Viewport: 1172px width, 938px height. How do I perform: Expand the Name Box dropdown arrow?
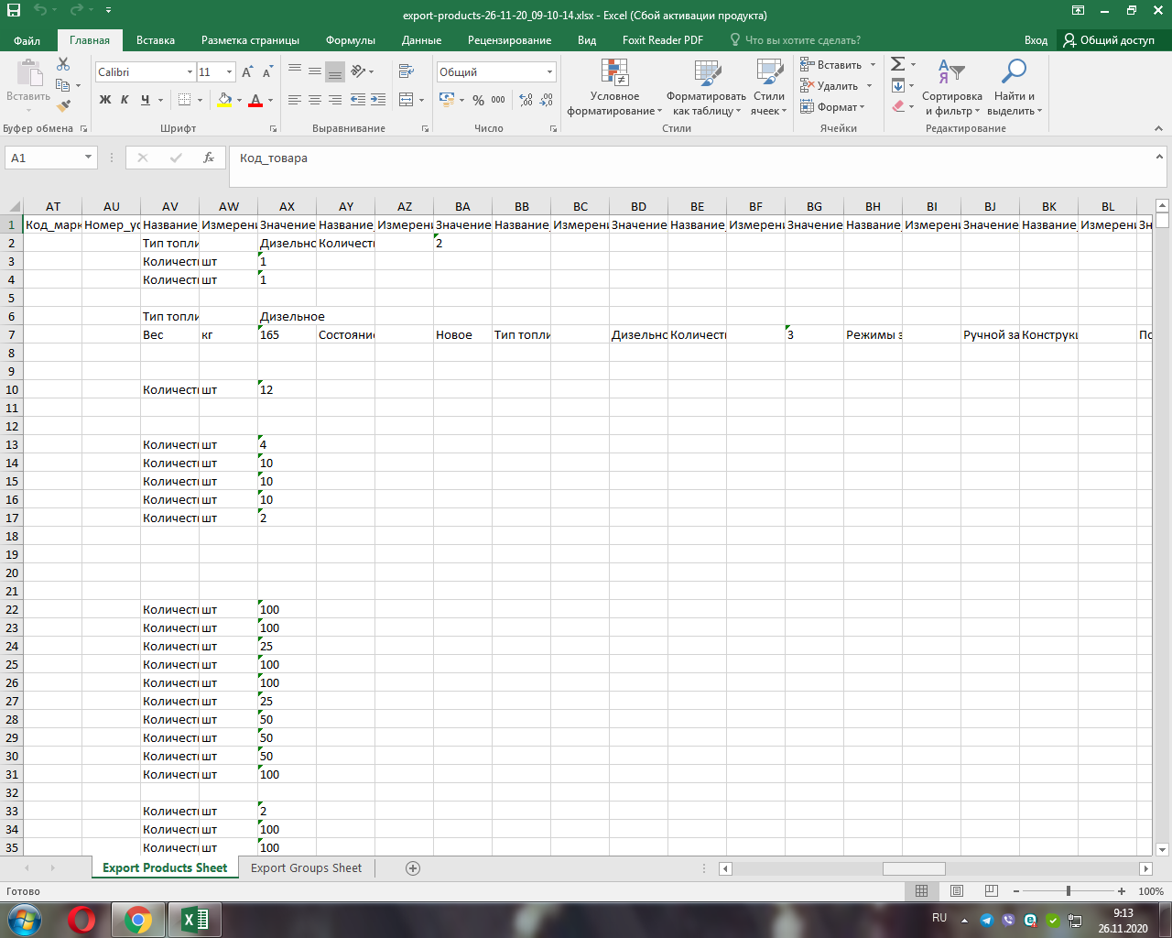click(x=88, y=158)
